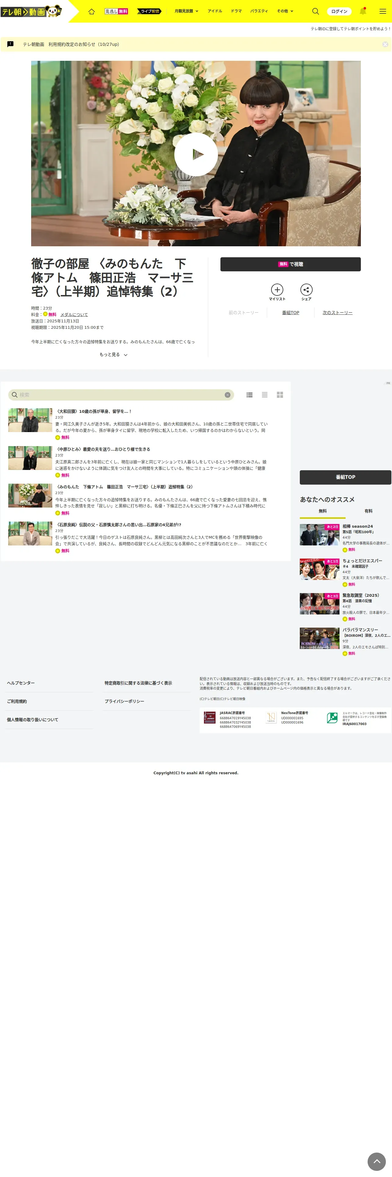Click sidebar 番組TOP button
The height and width of the screenshot is (1177, 392).
346,477
